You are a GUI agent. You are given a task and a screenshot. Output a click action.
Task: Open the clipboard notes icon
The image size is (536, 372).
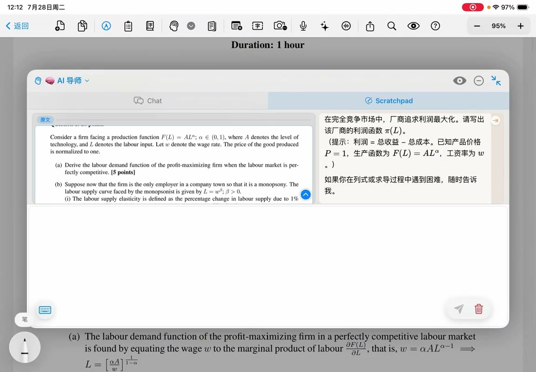pyautogui.click(x=128, y=26)
